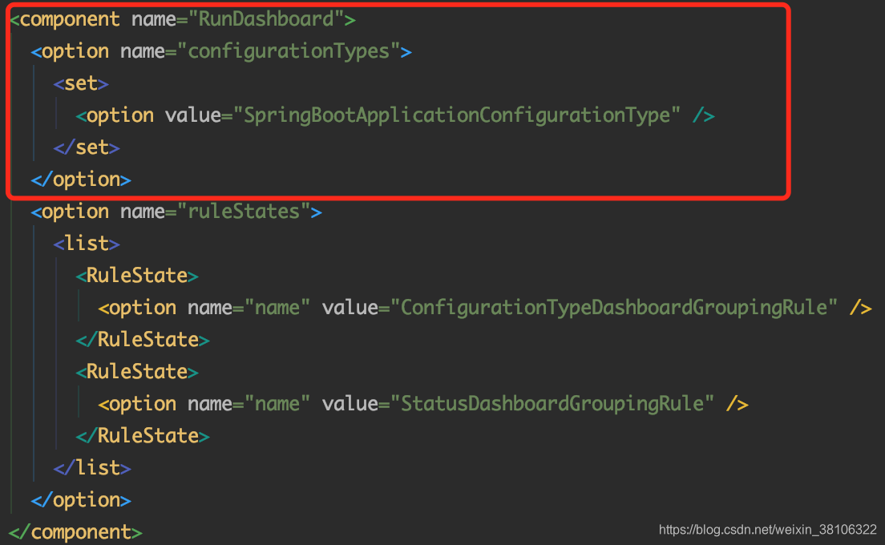This screenshot has width=885, height=545.
Task: Click the "RunDashboard" component name value
Action: coord(266,19)
